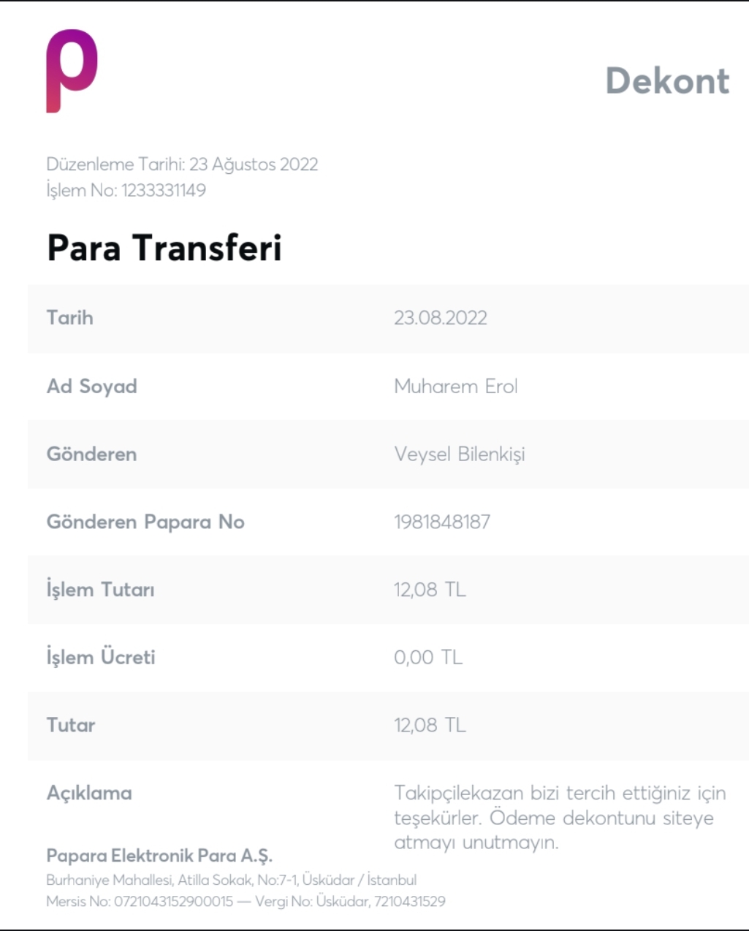Click the Gönderen Papara No label
Image resolution: width=749 pixels, height=931 pixels.
[145, 522]
